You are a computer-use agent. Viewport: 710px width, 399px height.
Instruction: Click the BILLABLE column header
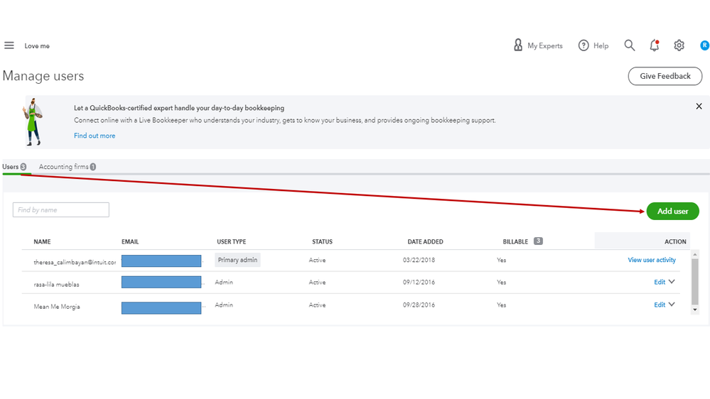[515, 241]
